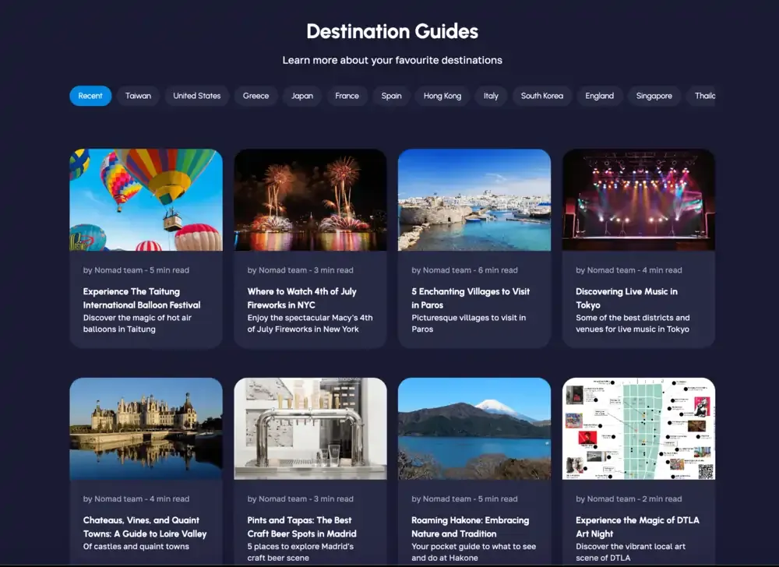Filter by South Korea

[542, 96]
